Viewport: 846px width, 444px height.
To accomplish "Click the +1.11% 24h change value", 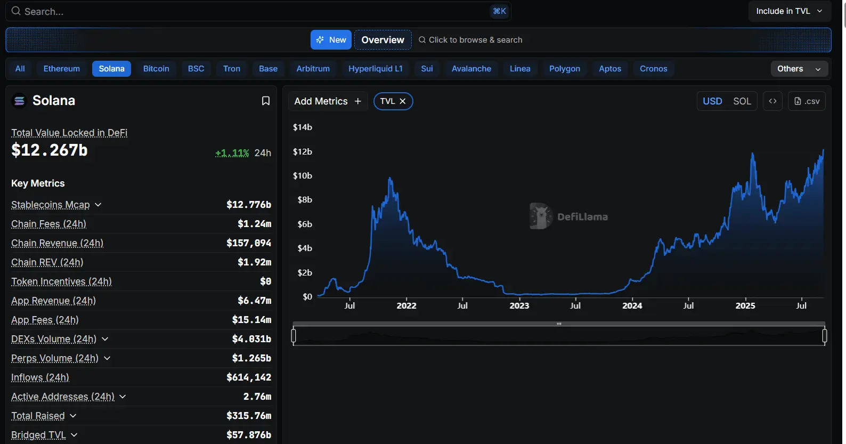I will pos(232,153).
